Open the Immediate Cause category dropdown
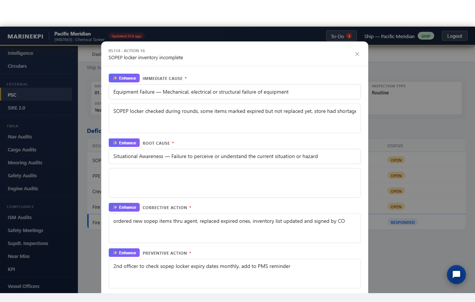This screenshot has height=302, width=475. click(x=235, y=92)
